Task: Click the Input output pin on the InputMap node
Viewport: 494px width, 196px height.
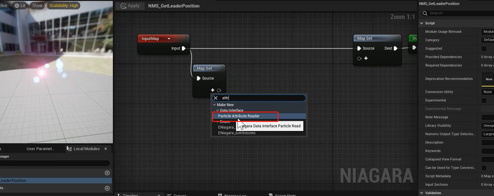Action: 184,48
